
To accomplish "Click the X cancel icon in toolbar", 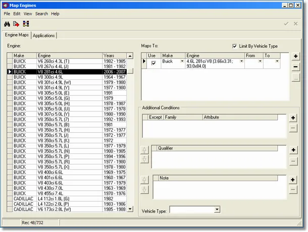I will click(x=295, y=24).
